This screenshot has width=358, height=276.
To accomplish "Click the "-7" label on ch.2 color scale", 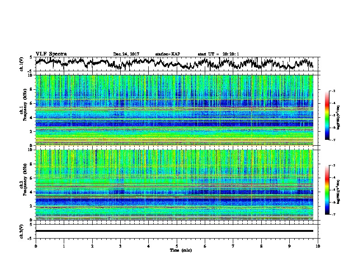I will 334,214.
